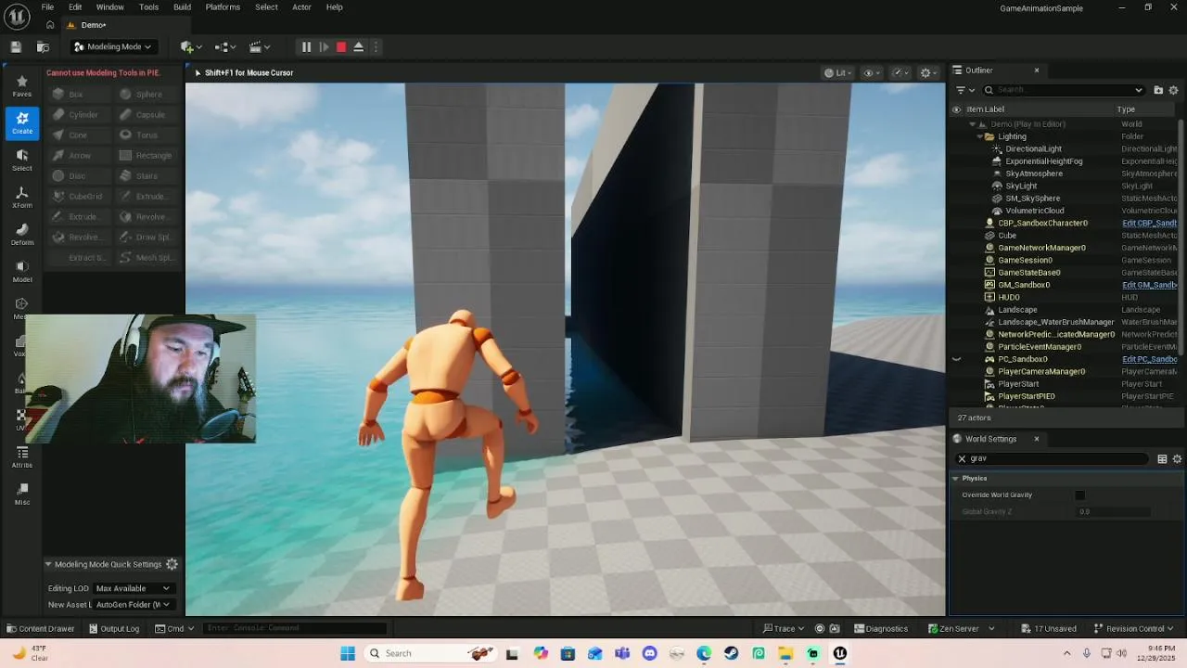Eject from the player controller
This screenshot has width=1187, height=668.
359,47
